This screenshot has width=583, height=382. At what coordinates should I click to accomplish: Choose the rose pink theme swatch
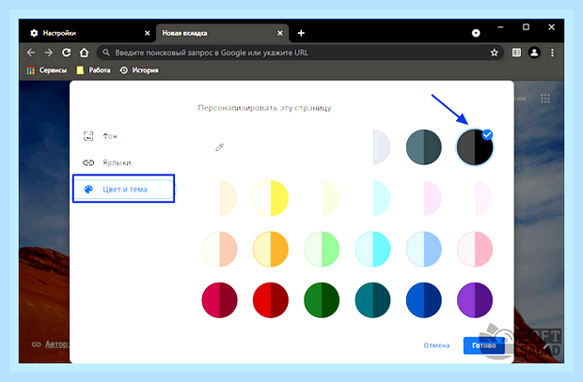pyautogui.click(x=475, y=249)
